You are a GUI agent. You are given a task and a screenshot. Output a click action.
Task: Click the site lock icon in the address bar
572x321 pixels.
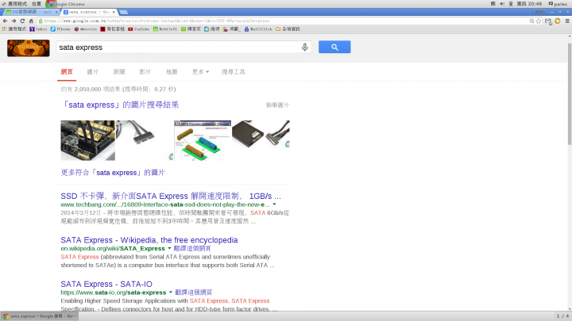[x=41, y=21]
